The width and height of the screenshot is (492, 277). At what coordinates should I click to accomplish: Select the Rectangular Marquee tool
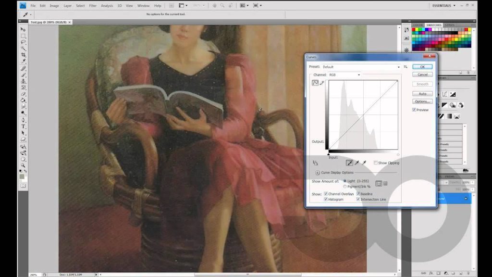click(x=23, y=36)
